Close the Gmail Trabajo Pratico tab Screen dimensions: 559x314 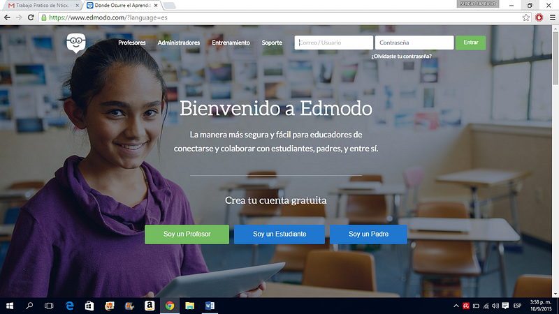(x=77, y=6)
